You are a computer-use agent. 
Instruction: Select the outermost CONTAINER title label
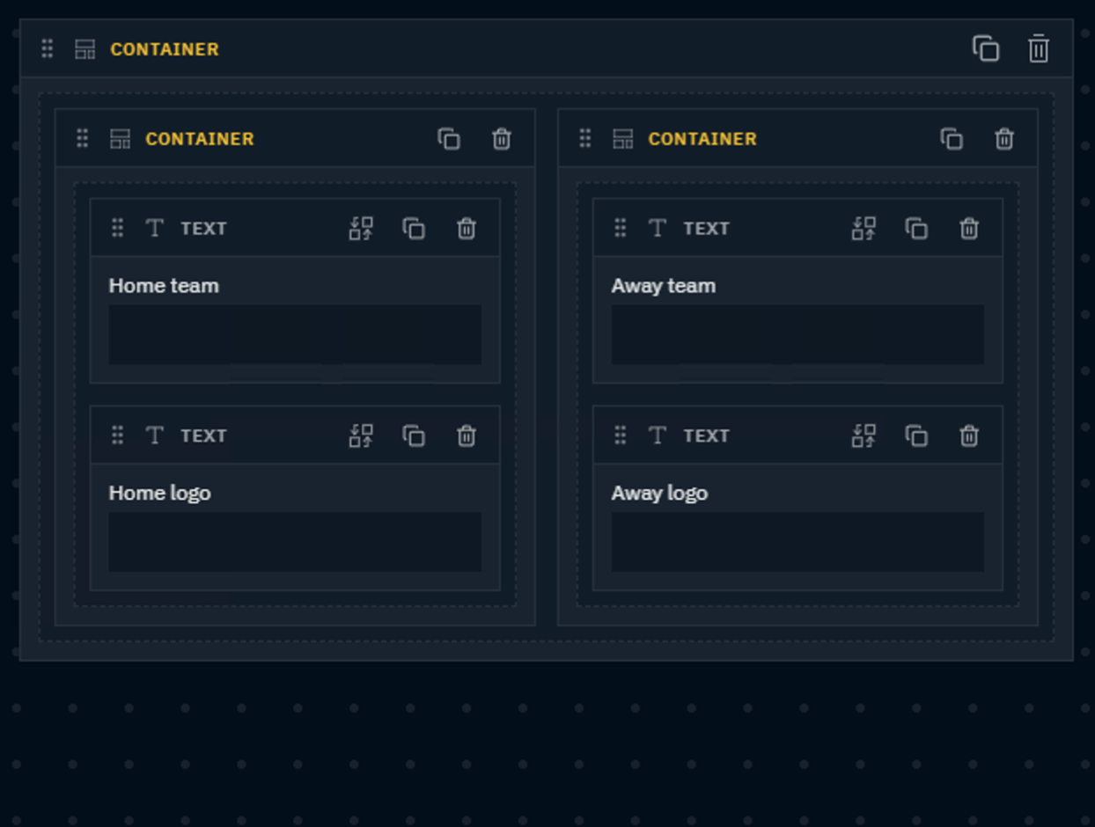[165, 49]
